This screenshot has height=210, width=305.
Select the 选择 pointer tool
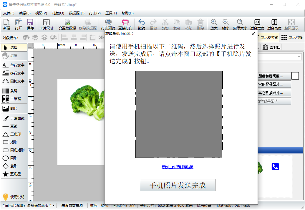(14, 47)
